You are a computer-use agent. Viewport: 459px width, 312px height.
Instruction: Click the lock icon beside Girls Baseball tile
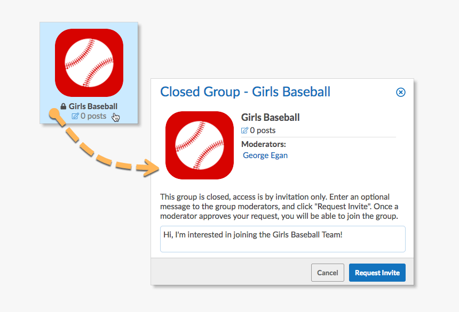pos(63,106)
